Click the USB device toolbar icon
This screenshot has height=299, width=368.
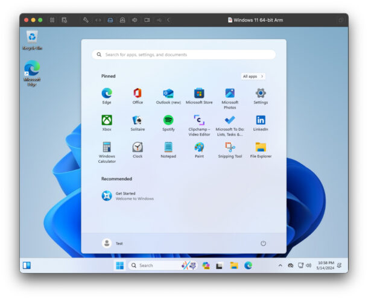(159, 20)
